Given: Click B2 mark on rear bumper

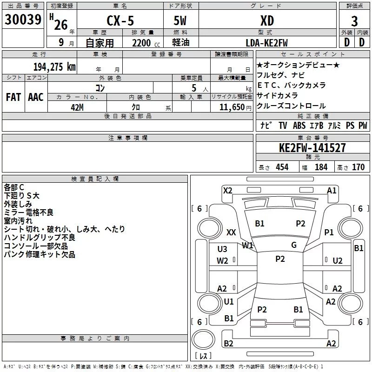Looking at the screenshot, I should coord(228,343).
